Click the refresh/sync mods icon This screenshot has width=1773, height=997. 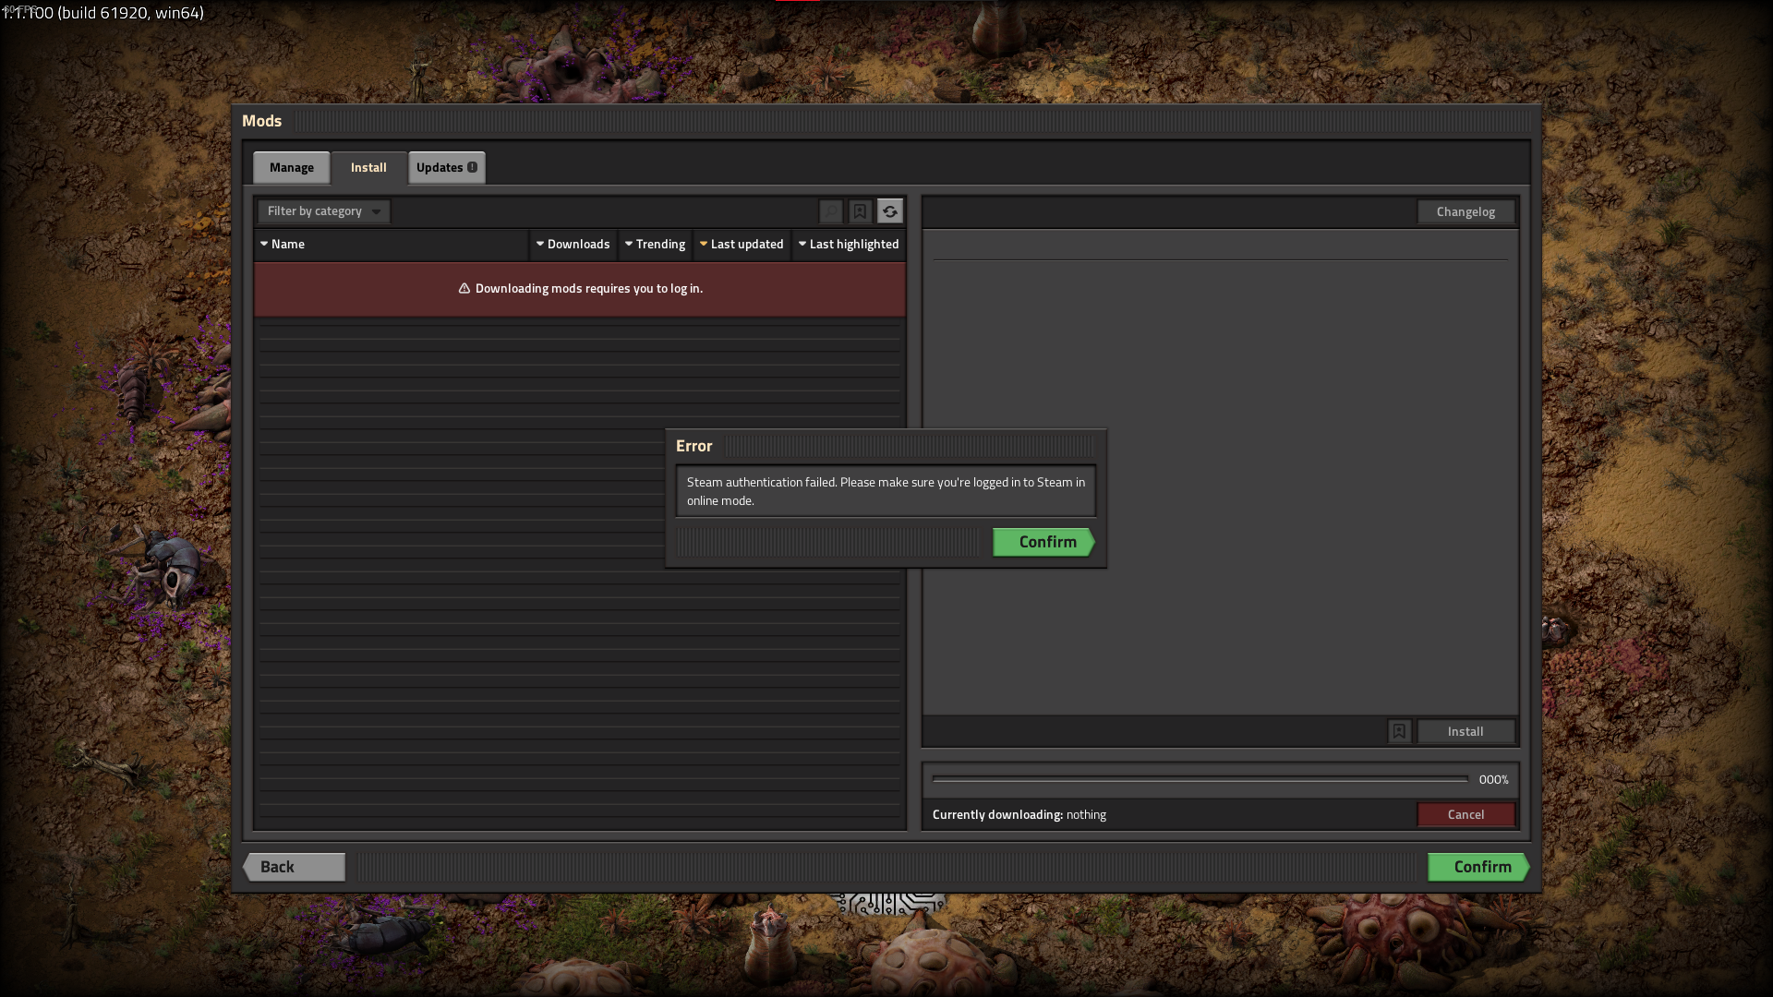[890, 210]
